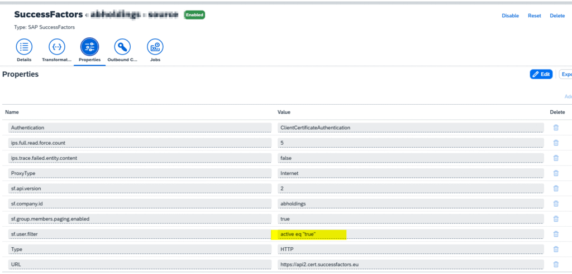Click the value field showing false
The width and height of the screenshot is (572, 274).
coord(411,158)
